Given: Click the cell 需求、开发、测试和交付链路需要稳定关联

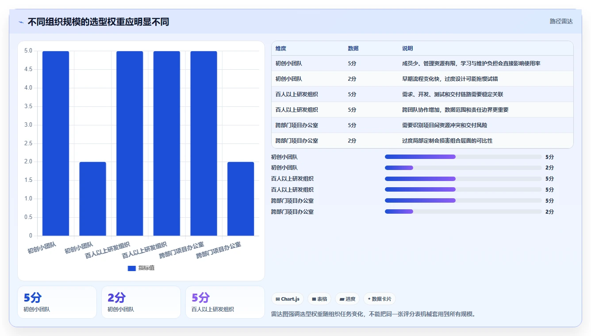Looking at the screenshot, I should point(453,94).
